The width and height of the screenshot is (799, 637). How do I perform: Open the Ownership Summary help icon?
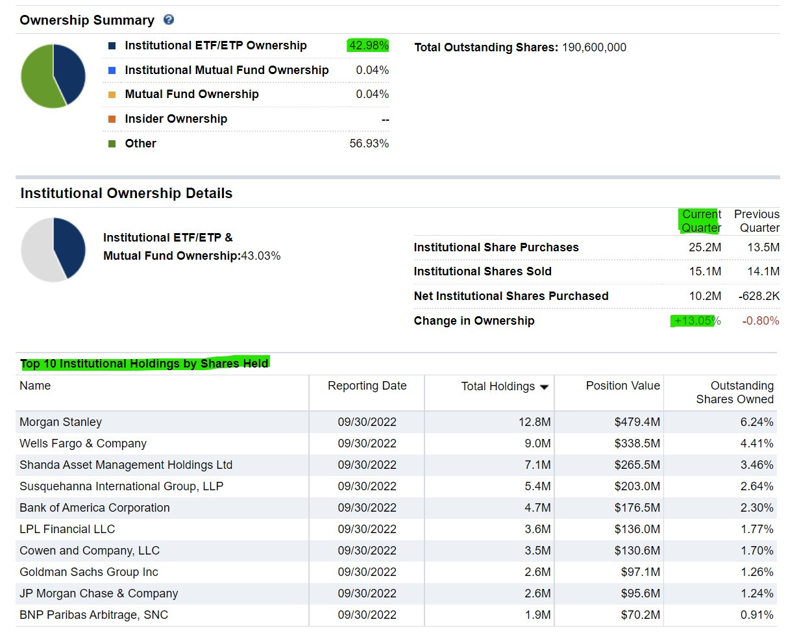tap(169, 19)
